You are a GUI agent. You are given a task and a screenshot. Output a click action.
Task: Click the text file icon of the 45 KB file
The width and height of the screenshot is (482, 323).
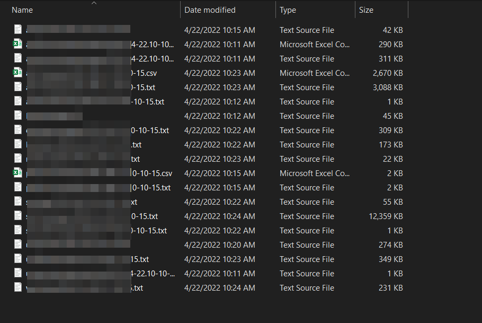click(18, 115)
